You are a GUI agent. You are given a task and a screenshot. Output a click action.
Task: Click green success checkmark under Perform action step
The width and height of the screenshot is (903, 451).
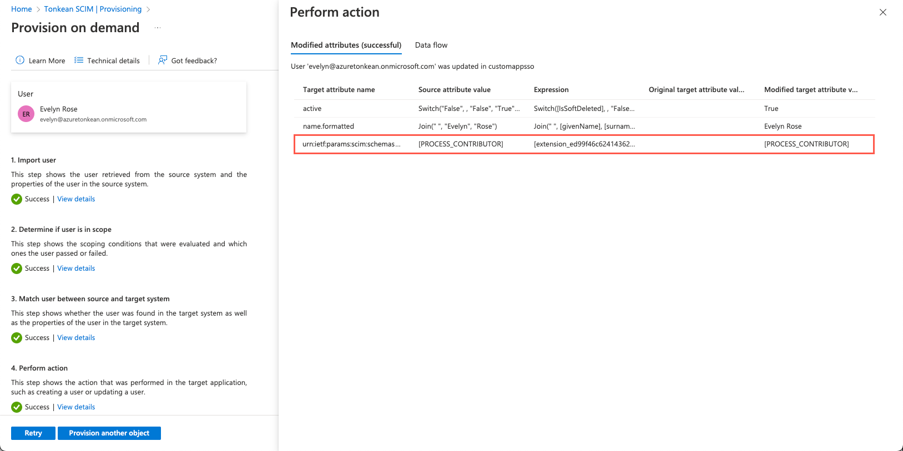point(17,407)
